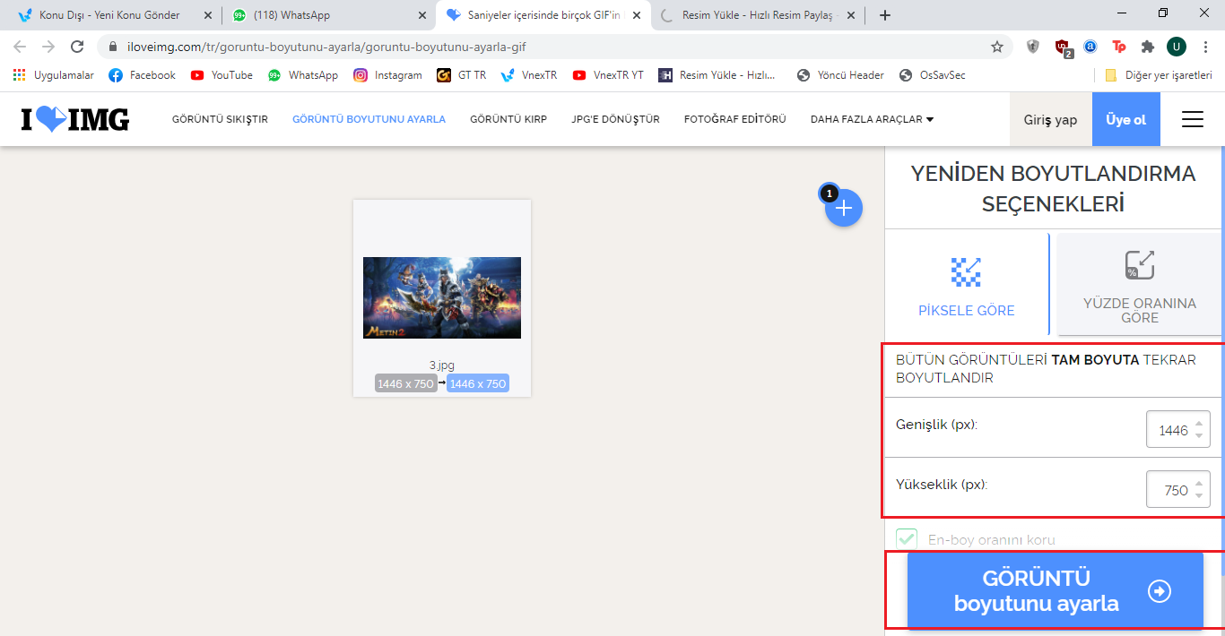Select the 3.jpg image thumbnail
Viewport: 1225px width, 636px height.
click(442, 297)
